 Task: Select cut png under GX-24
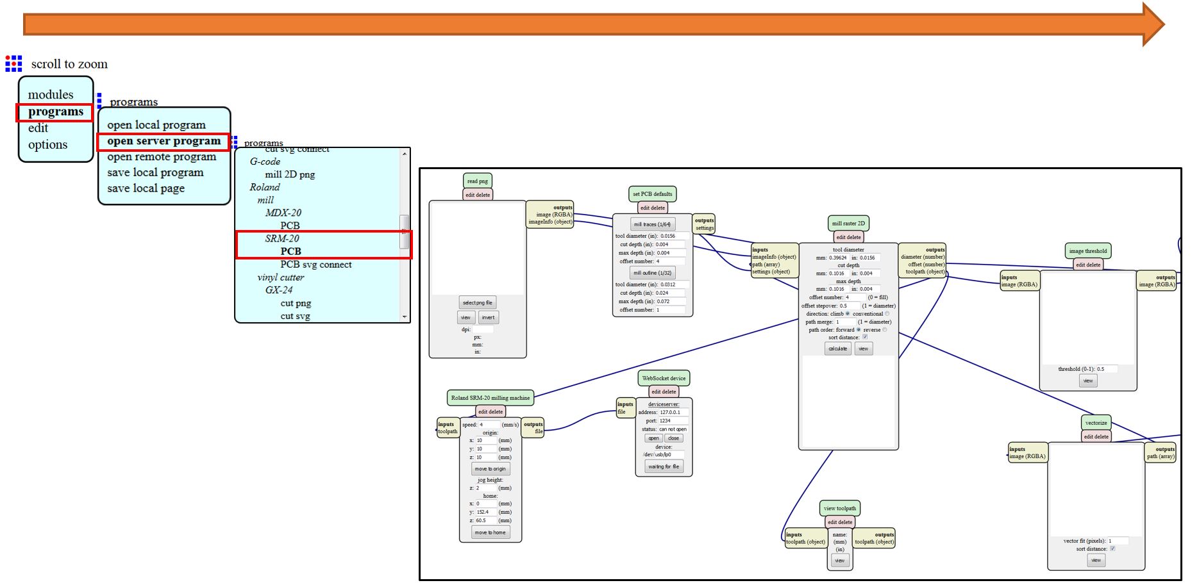pos(296,303)
